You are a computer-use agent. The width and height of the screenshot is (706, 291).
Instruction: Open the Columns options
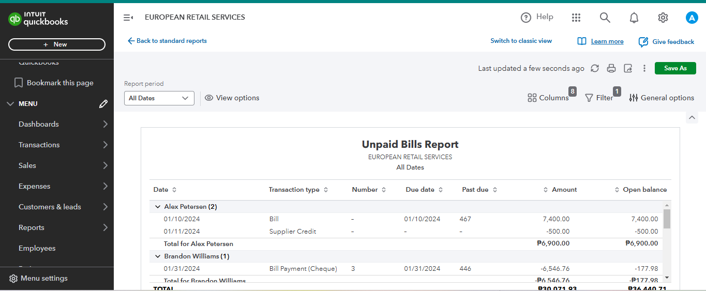pos(548,98)
